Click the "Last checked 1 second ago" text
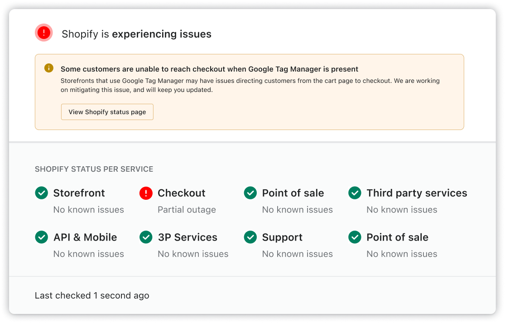The image size is (505, 323). click(x=92, y=295)
